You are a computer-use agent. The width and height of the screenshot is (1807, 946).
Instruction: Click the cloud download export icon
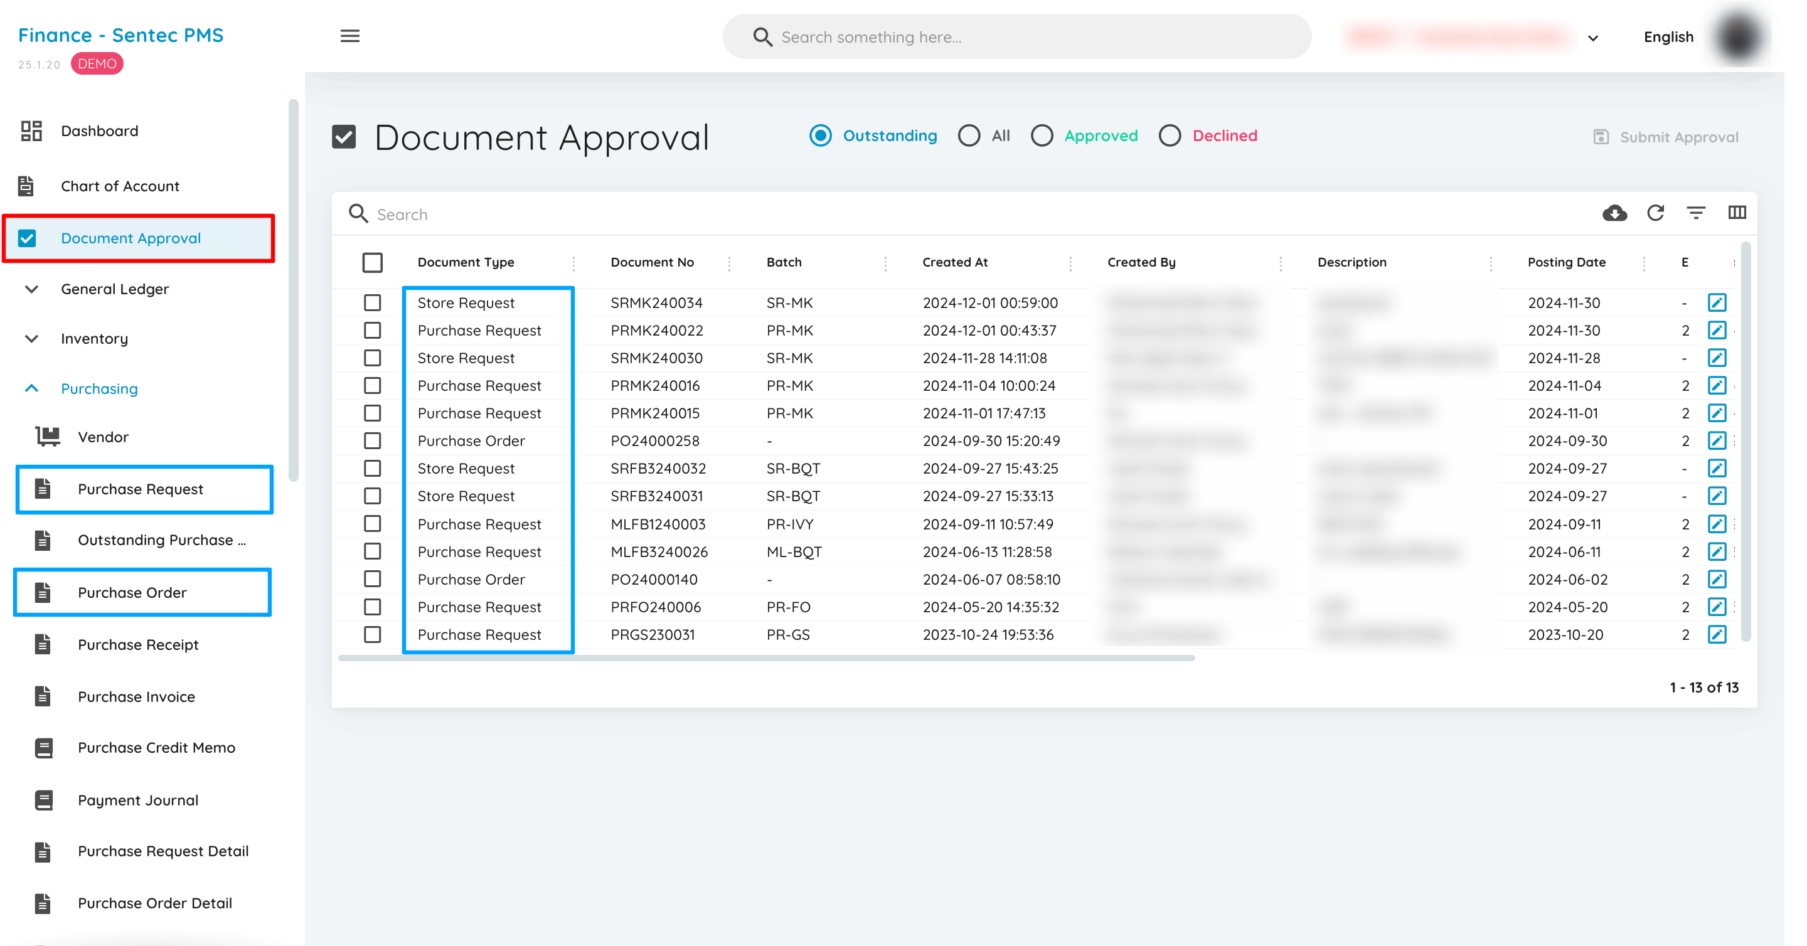pos(1614,213)
